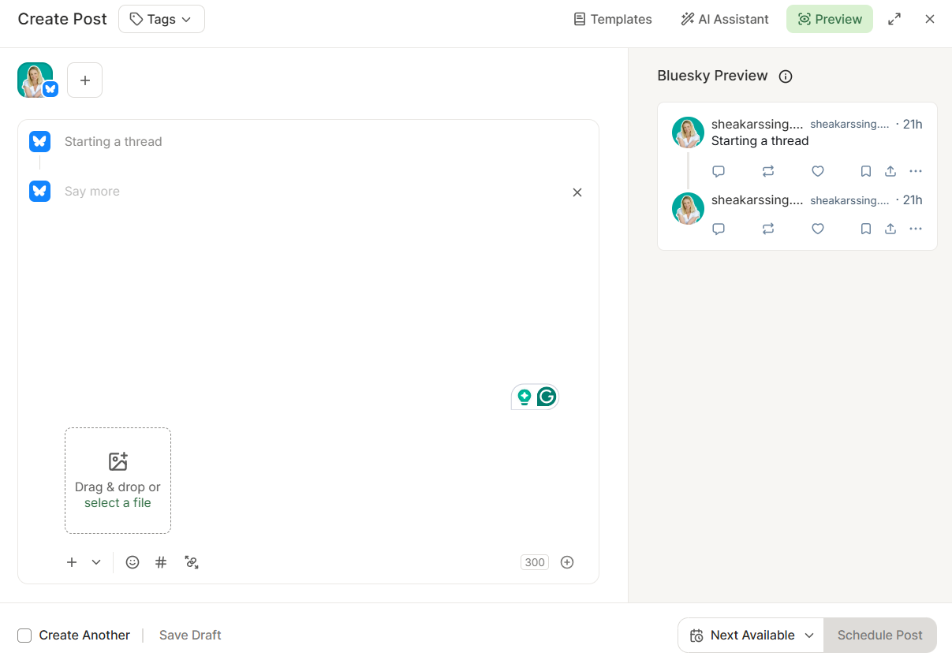Click reply icon on the second preview post
Screen dimensions: 952x660
(x=719, y=229)
